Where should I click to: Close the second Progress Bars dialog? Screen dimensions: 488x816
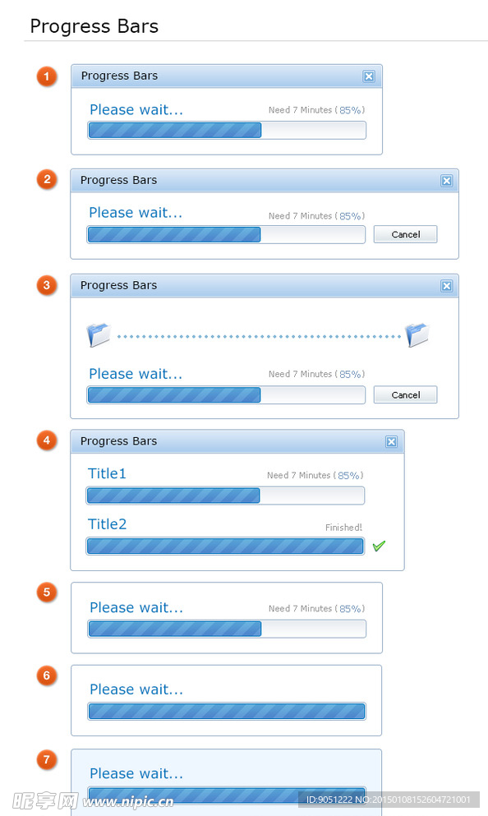(446, 181)
